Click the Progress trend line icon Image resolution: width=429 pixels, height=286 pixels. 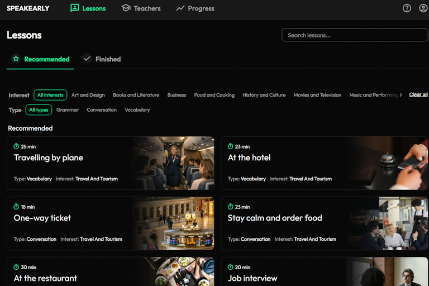[x=180, y=8]
